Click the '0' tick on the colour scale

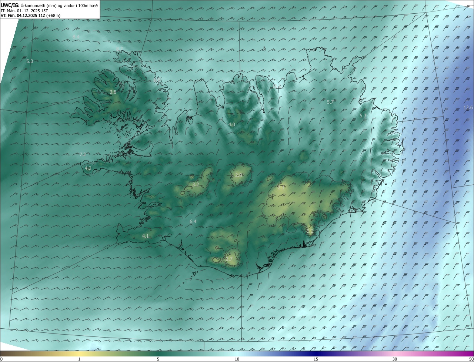click(1, 359)
